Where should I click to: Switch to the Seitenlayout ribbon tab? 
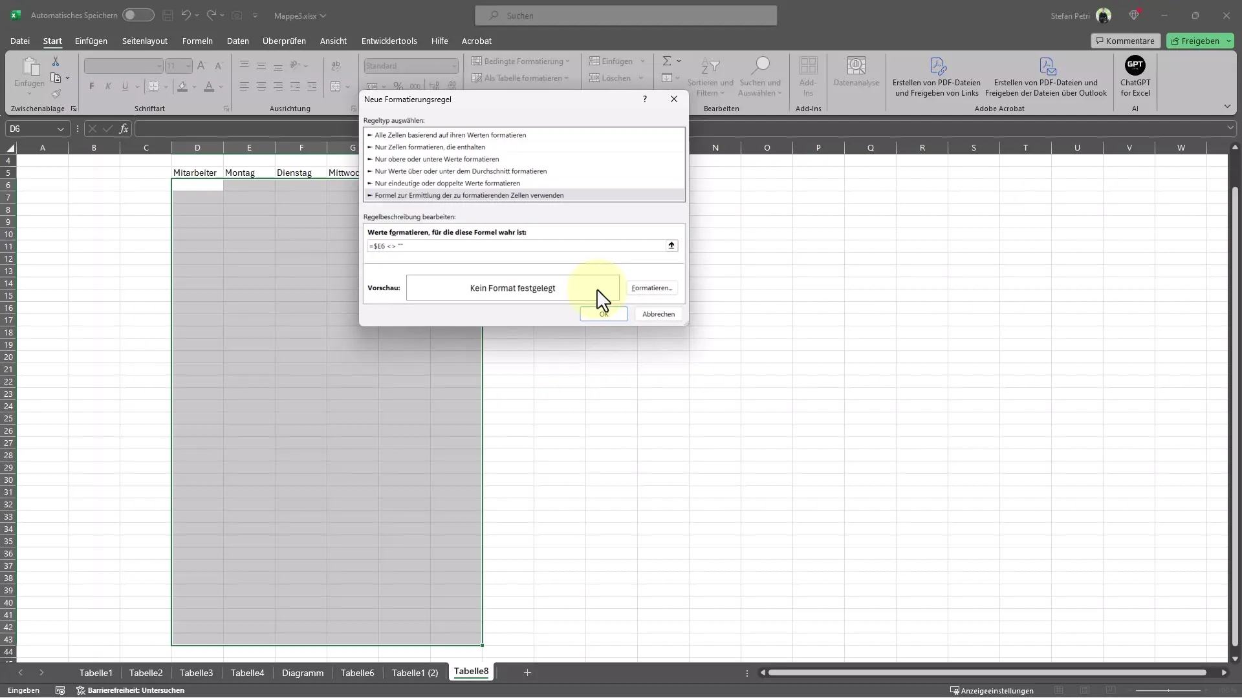point(145,41)
